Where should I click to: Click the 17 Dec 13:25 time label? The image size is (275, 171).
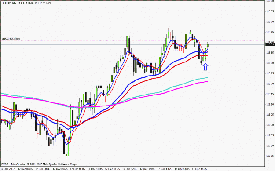(165, 169)
